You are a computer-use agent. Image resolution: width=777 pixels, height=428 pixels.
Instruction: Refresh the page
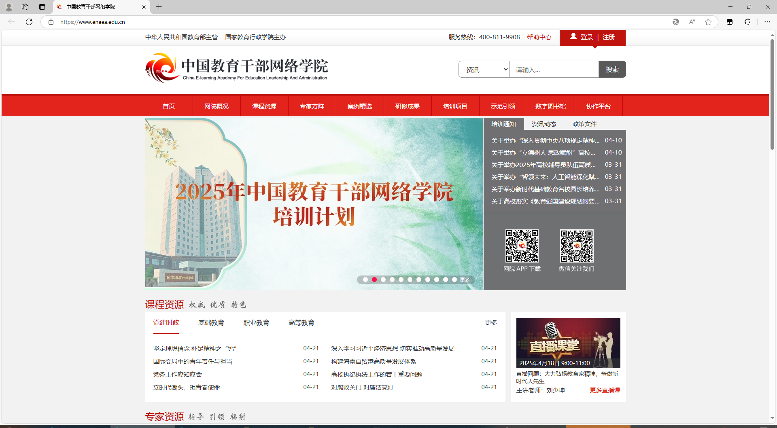coord(29,22)
